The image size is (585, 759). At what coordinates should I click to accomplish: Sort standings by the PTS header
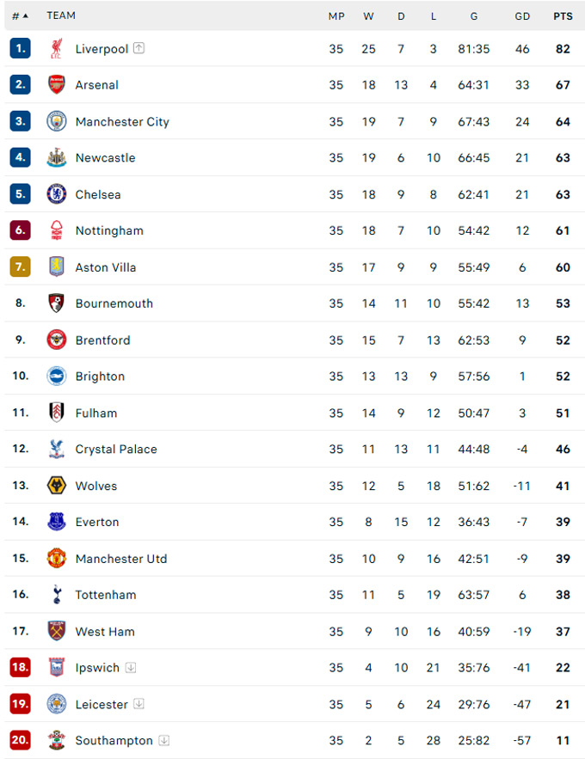tap(563, 16)
